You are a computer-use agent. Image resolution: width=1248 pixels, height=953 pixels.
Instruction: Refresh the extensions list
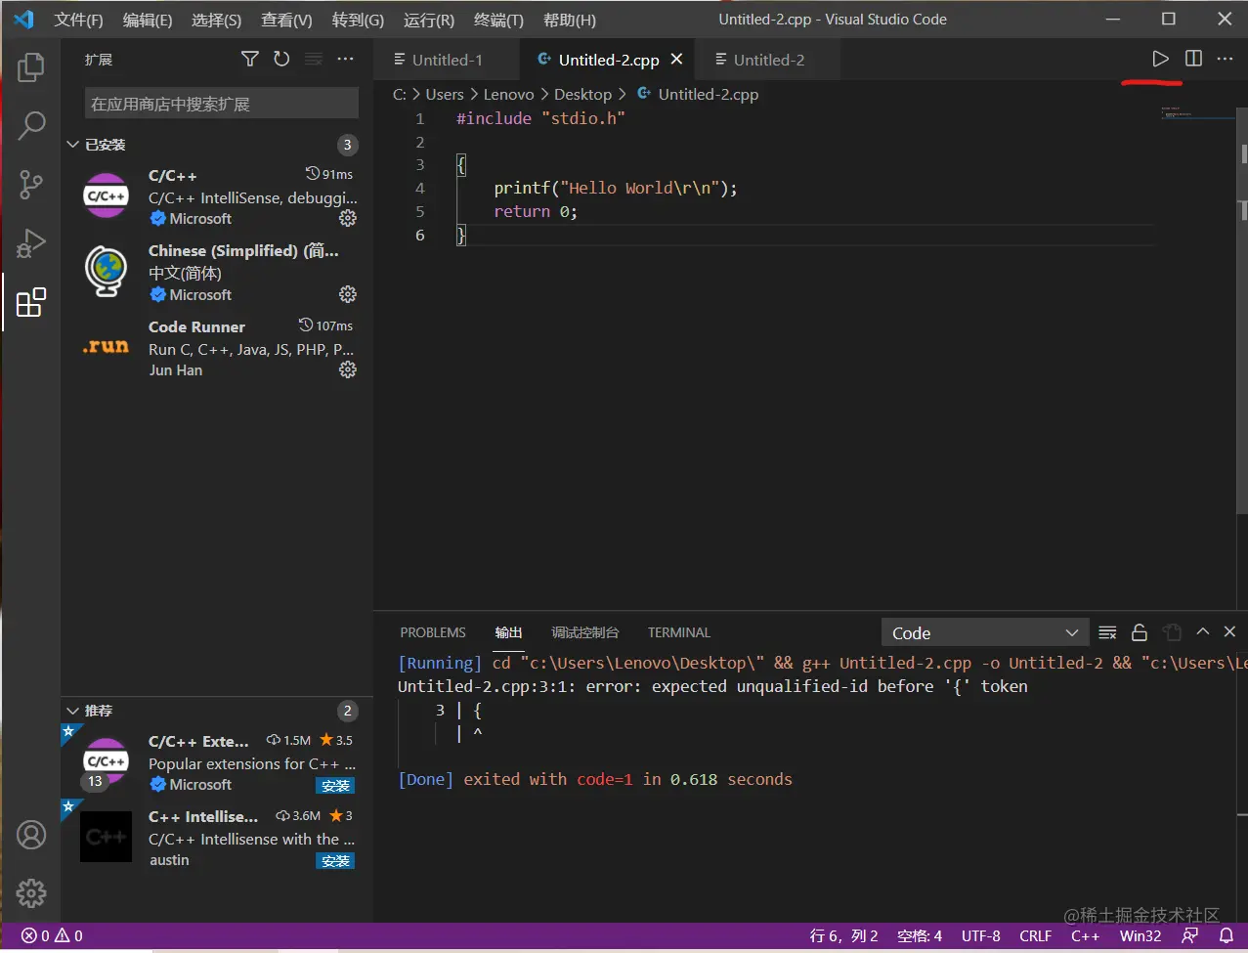click(x=281, y=60)
